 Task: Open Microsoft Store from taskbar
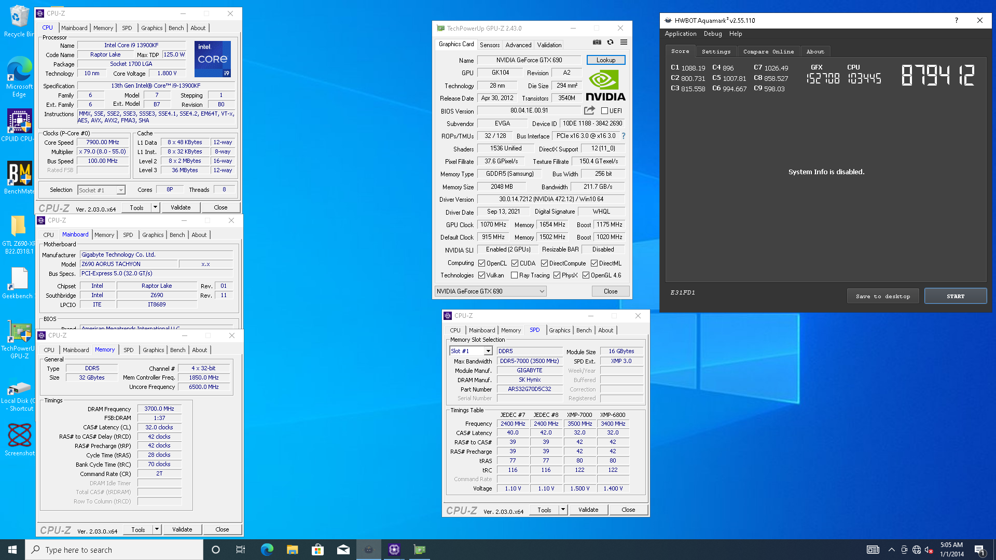317,550
